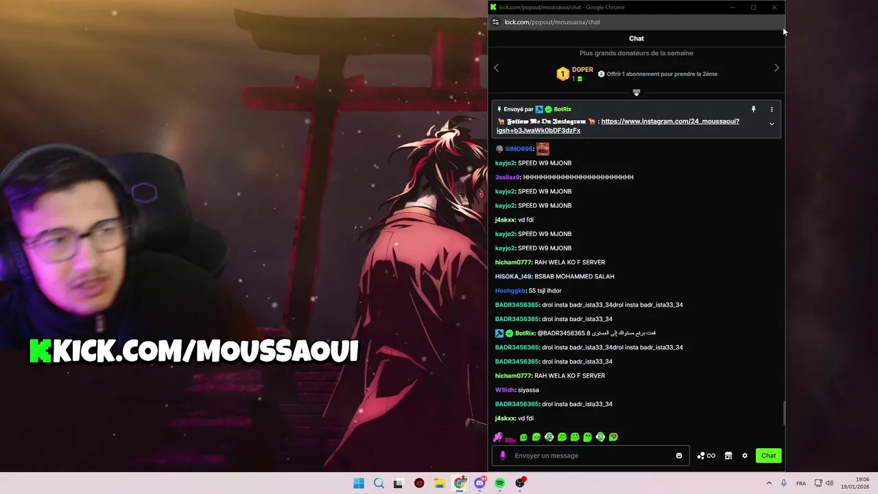Click top donor name DOPER
878x494 pixels.
point(582,70)
